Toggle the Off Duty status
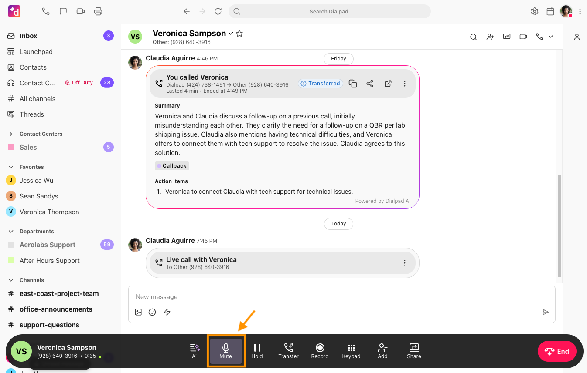The width and height of the screenshot is (587, 373). point(79,83)
